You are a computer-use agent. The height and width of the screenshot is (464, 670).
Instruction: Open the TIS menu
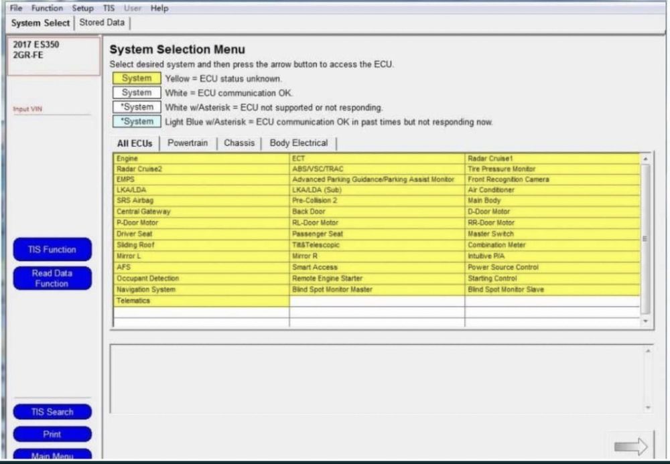click(x=109, y=8)
